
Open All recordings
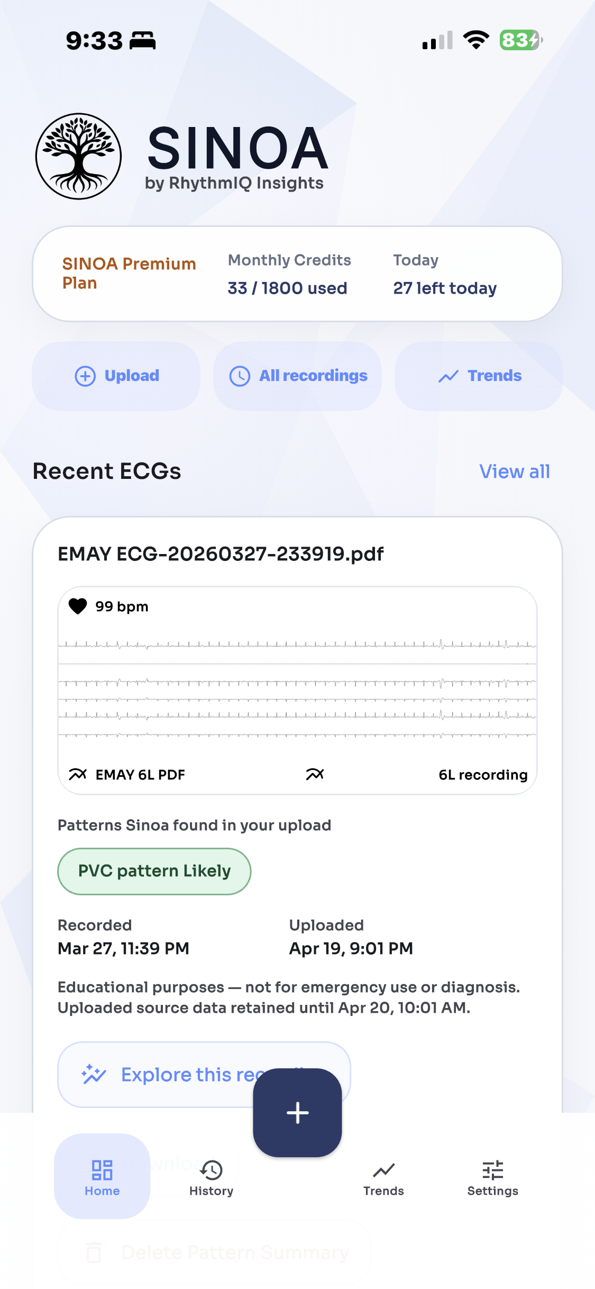click(x=298, y=376)
